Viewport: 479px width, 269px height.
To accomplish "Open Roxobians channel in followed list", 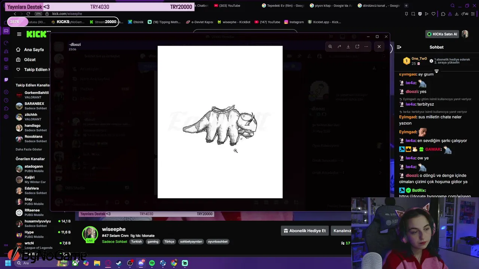I will [x=33, y=139].
